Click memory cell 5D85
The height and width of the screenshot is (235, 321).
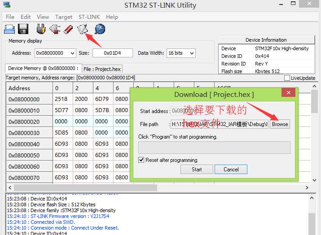[63, 133]
